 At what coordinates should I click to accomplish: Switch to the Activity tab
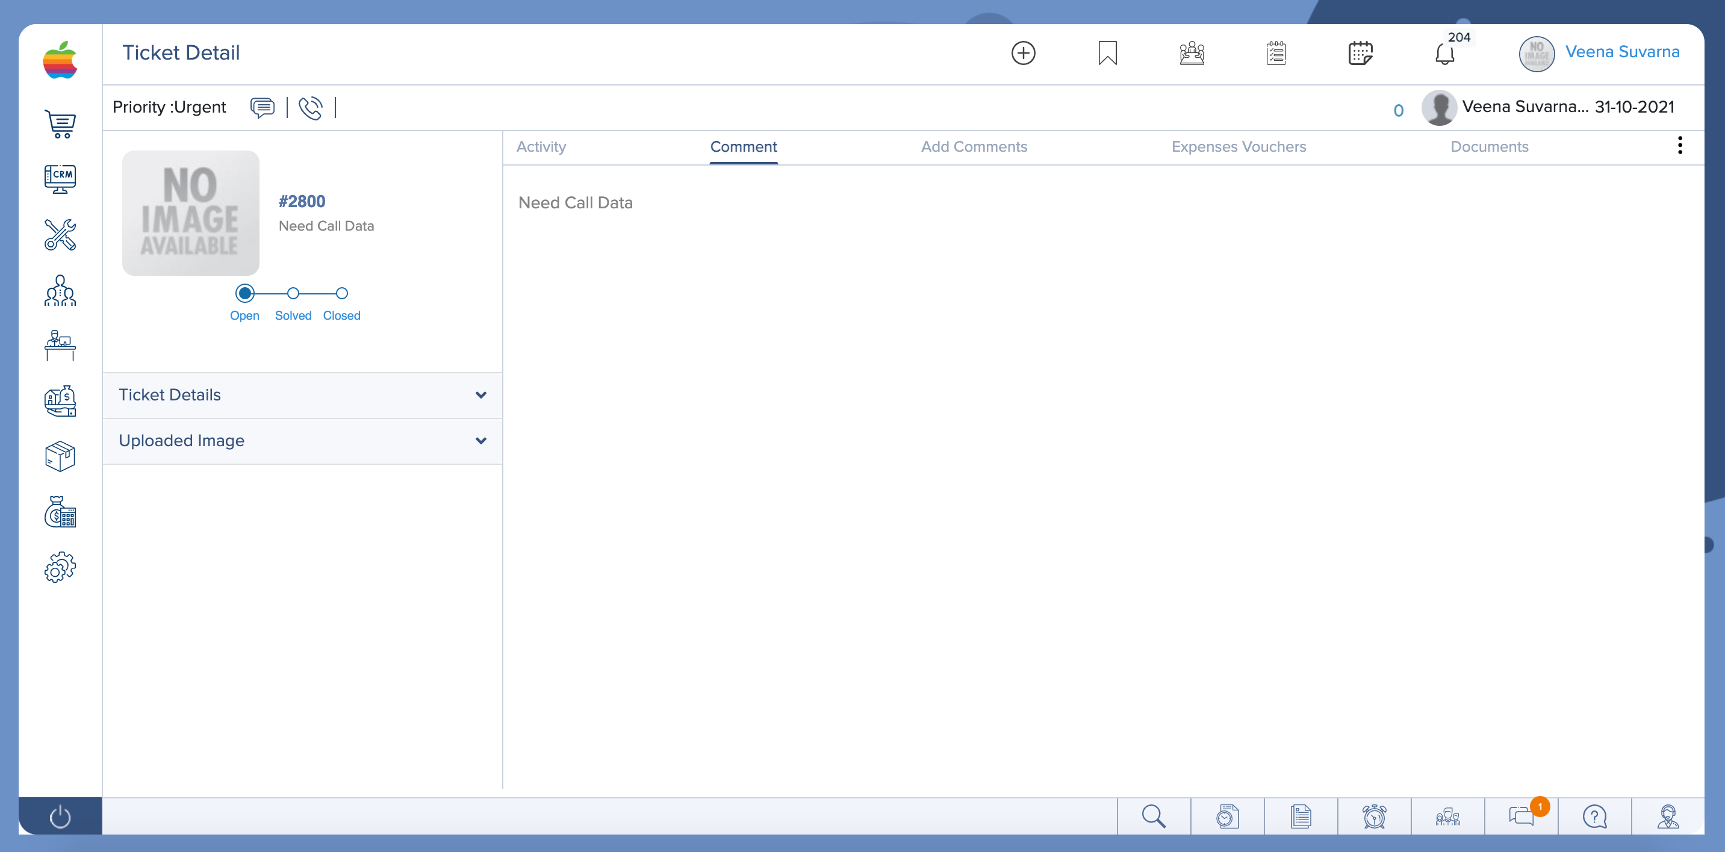[541, 147]
